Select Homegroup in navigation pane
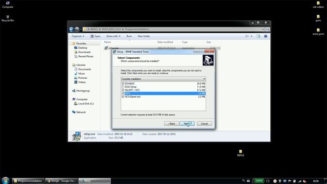 (83, 91)
